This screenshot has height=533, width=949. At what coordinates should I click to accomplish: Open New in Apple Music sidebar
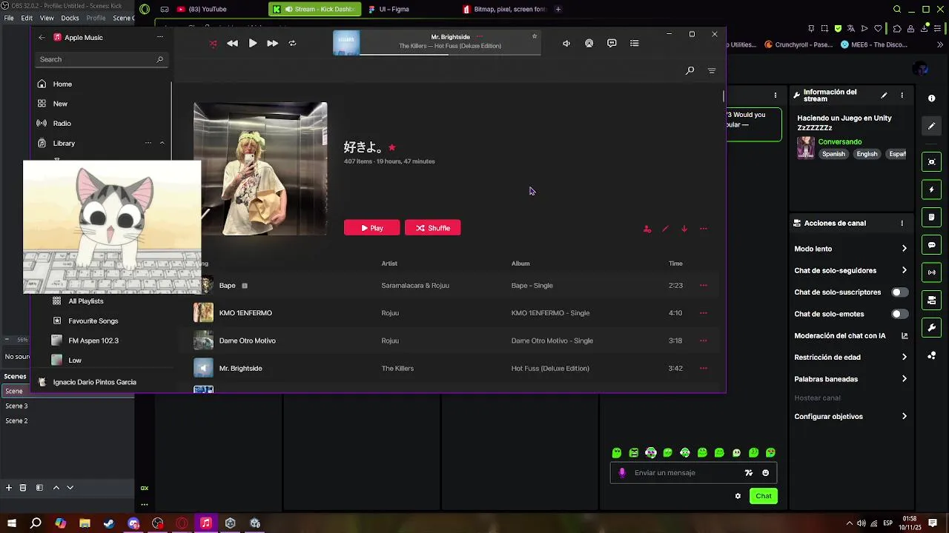point(60,104)
